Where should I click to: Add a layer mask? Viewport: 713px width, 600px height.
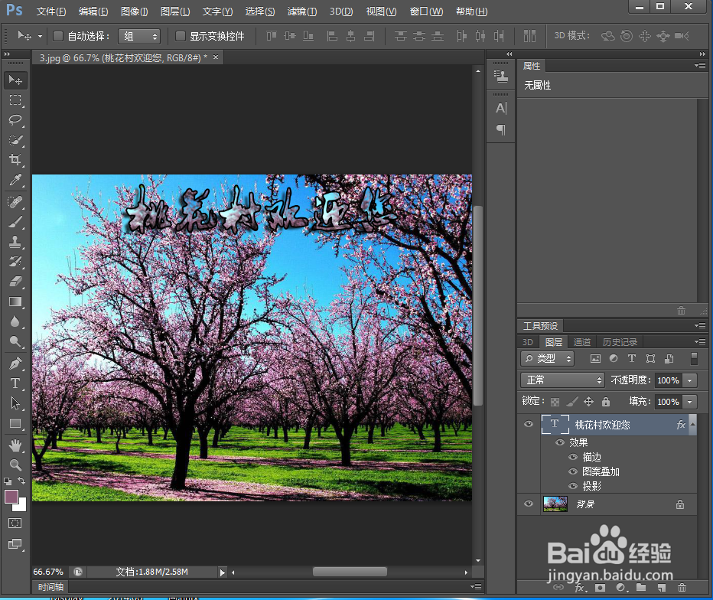click(601, 588)
